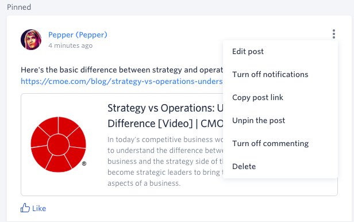Click the three-dot post options icon

pos(333,34)
